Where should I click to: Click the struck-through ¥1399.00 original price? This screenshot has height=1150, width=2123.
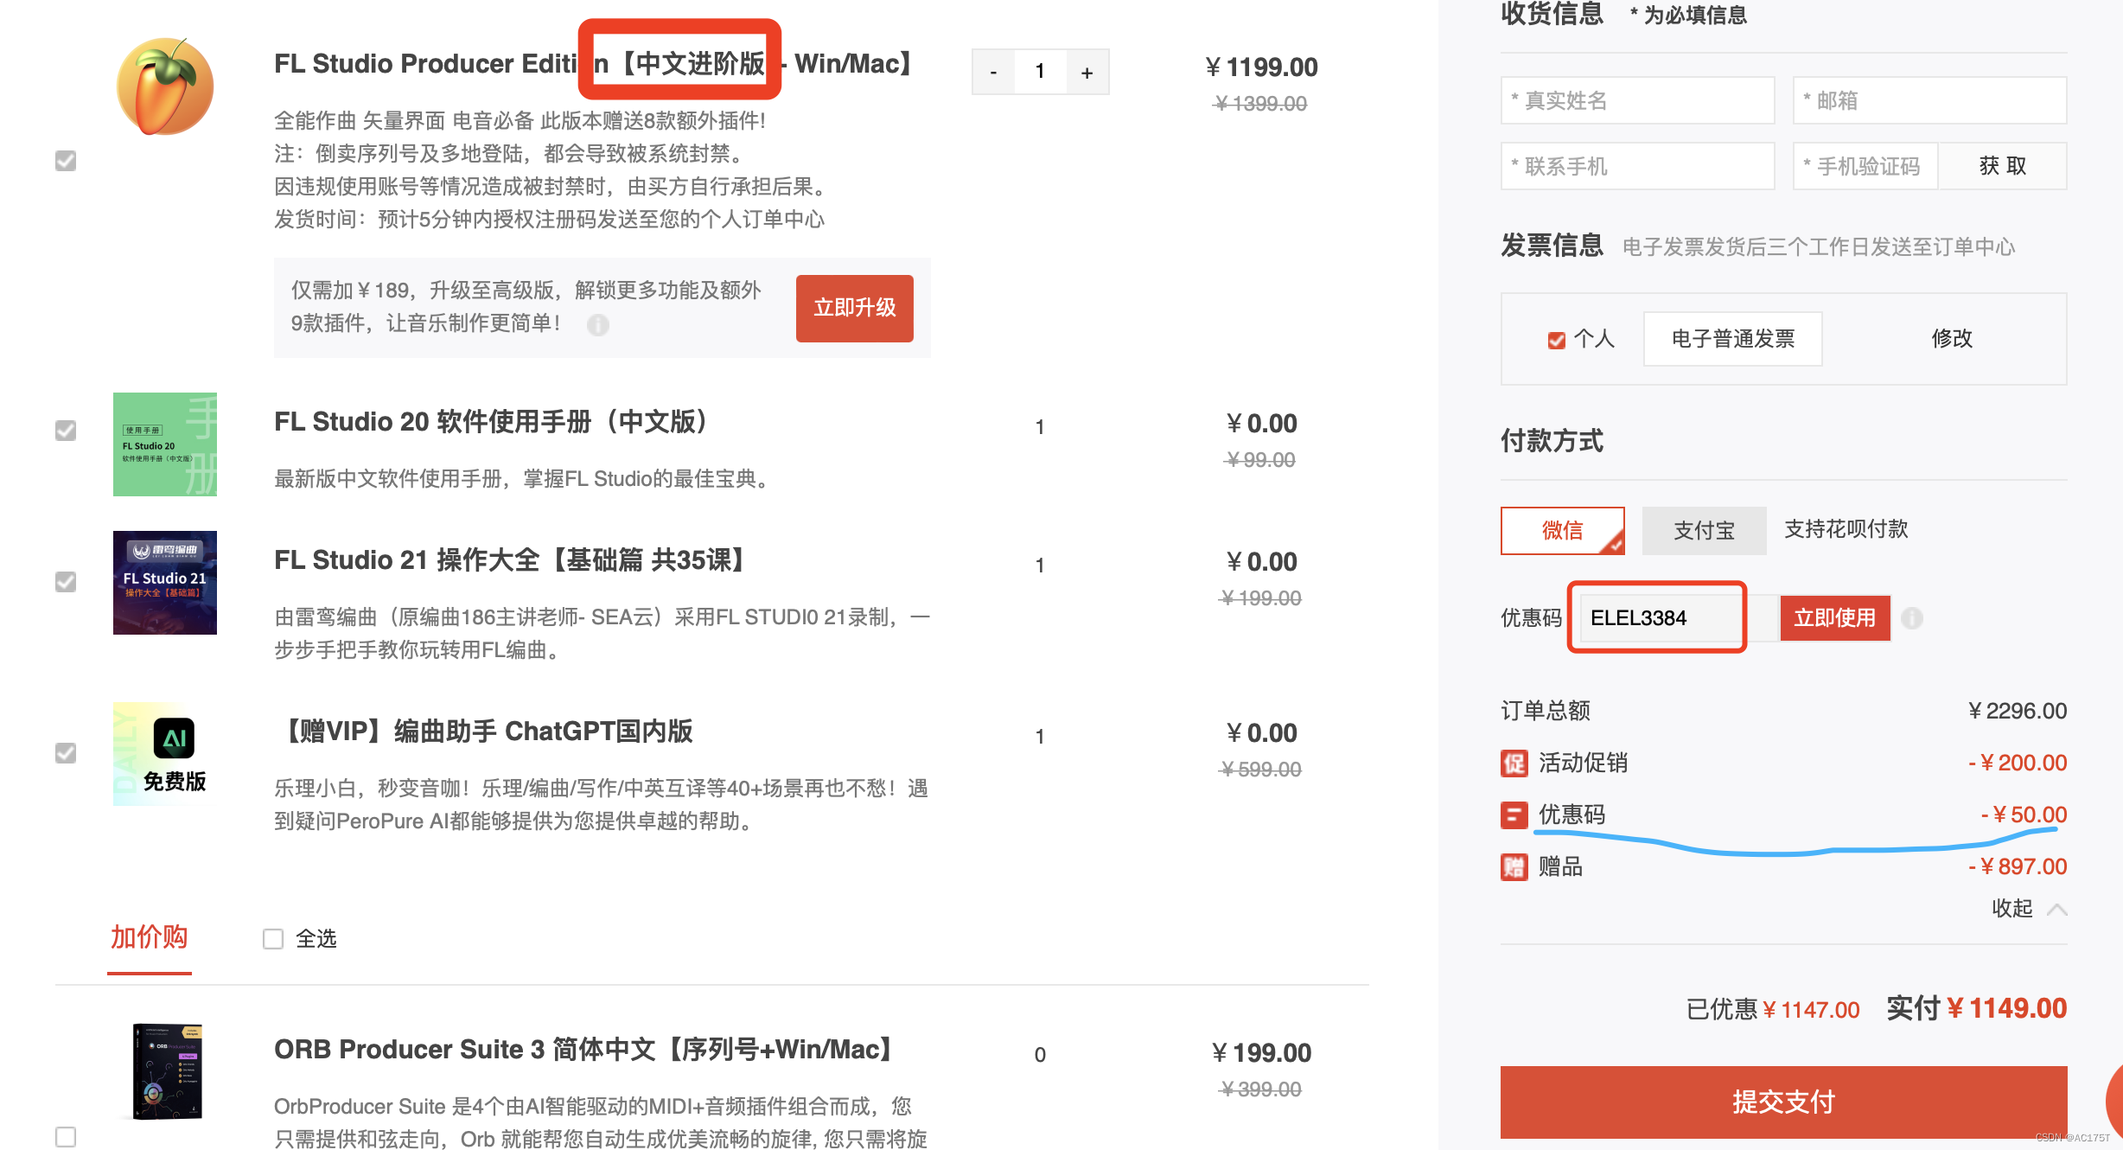point(1261,104)
